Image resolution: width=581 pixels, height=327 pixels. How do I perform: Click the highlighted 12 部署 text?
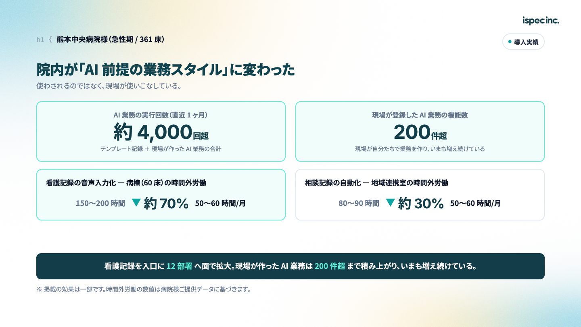click(179, 266)
